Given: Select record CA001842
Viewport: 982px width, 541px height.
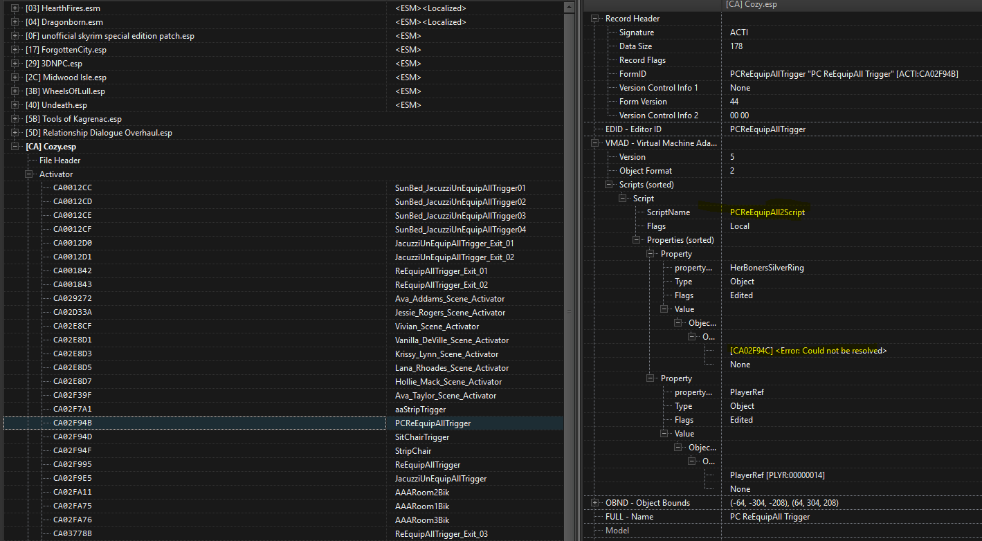Looking at the screenshot, I should pyautogui.click(x=73, y=271).
